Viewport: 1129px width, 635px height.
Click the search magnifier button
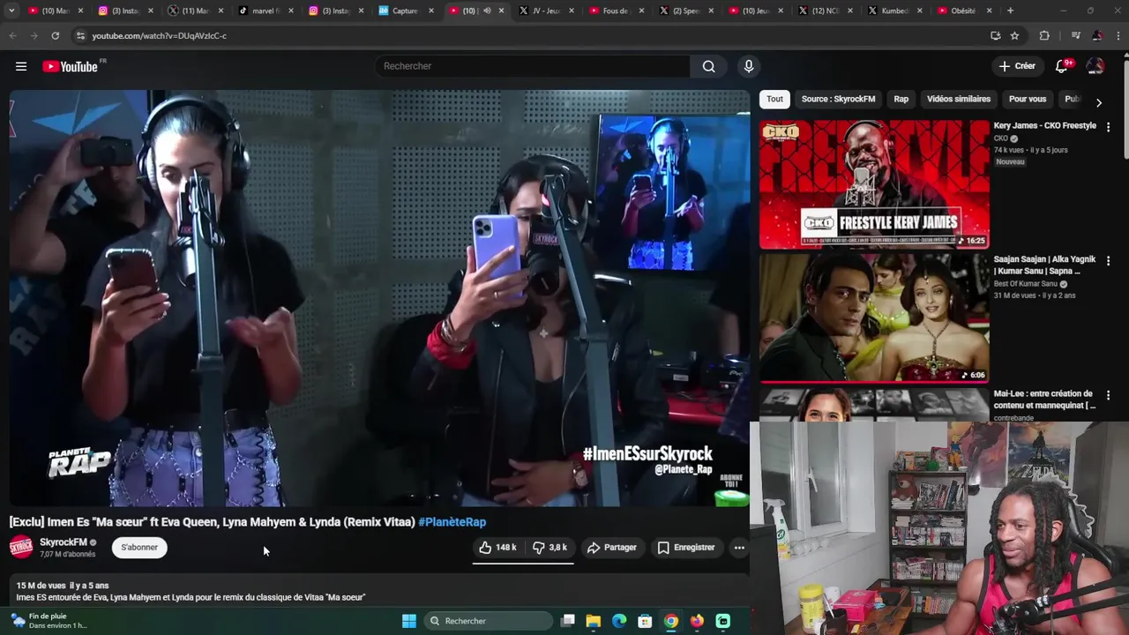[x=708, y=66]
